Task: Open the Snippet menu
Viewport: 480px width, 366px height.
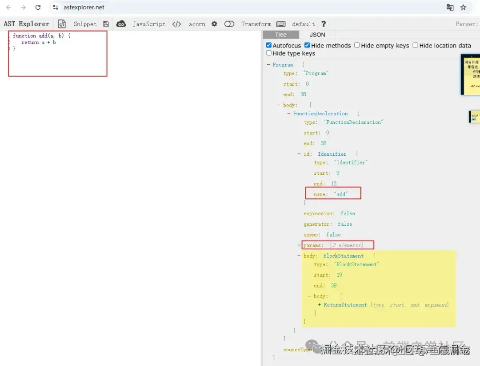Action: pyautogui.click(x=85, y=24)
